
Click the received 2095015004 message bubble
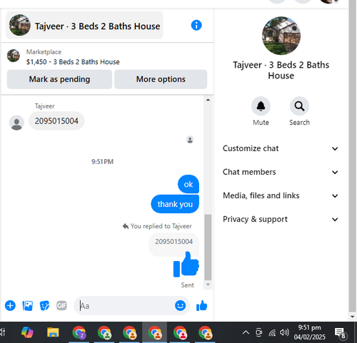click(x=56, y=121)
